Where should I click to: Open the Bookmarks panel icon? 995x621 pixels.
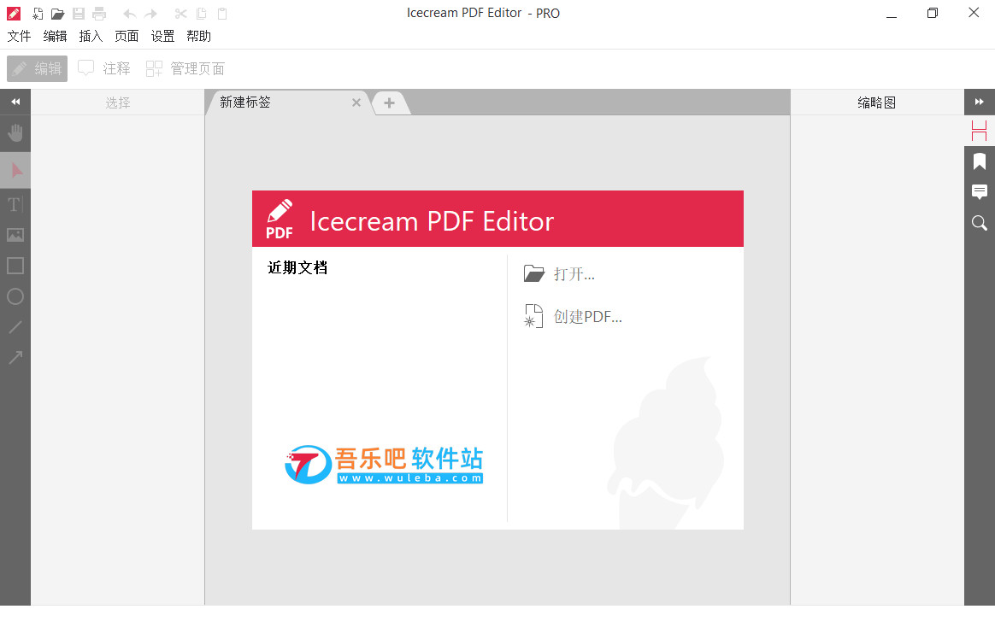(979, 161)
